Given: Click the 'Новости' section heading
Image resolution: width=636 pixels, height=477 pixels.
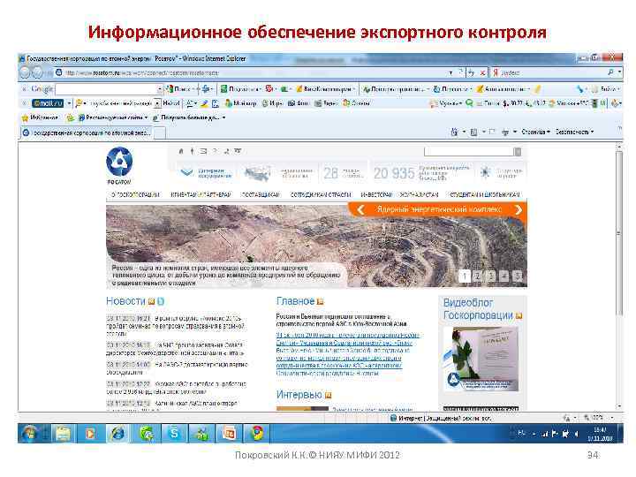Looking at the screenshot, I should point(125,301).
